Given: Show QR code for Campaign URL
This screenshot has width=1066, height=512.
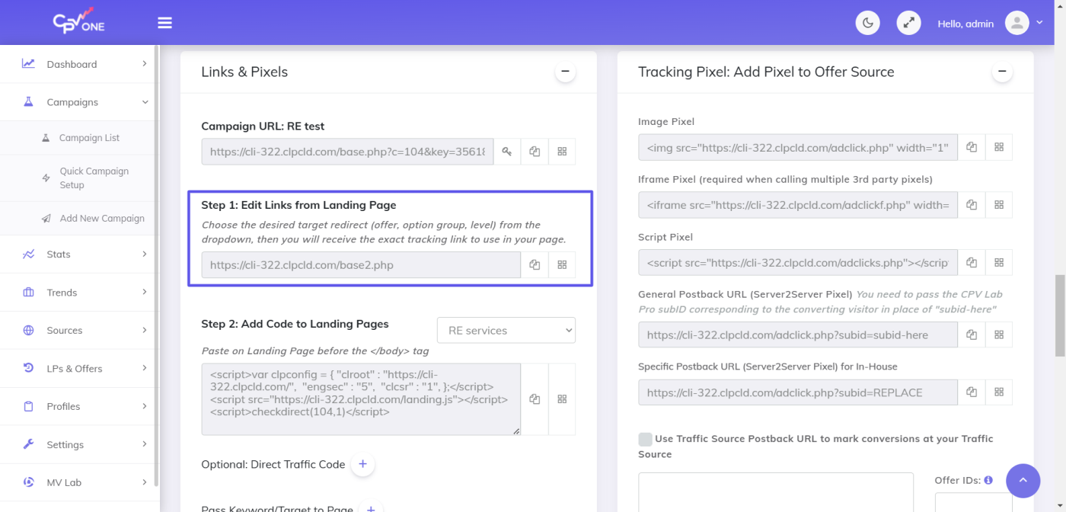Looking at the screenshot, I should point(562,152).
